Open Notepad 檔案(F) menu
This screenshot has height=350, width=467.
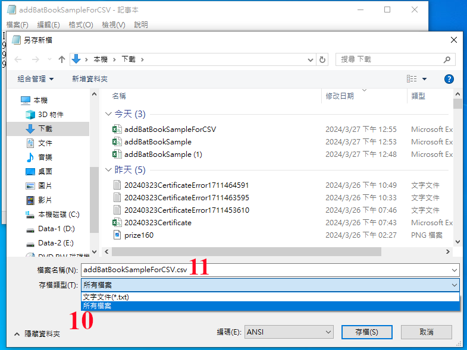coord(17,25)
